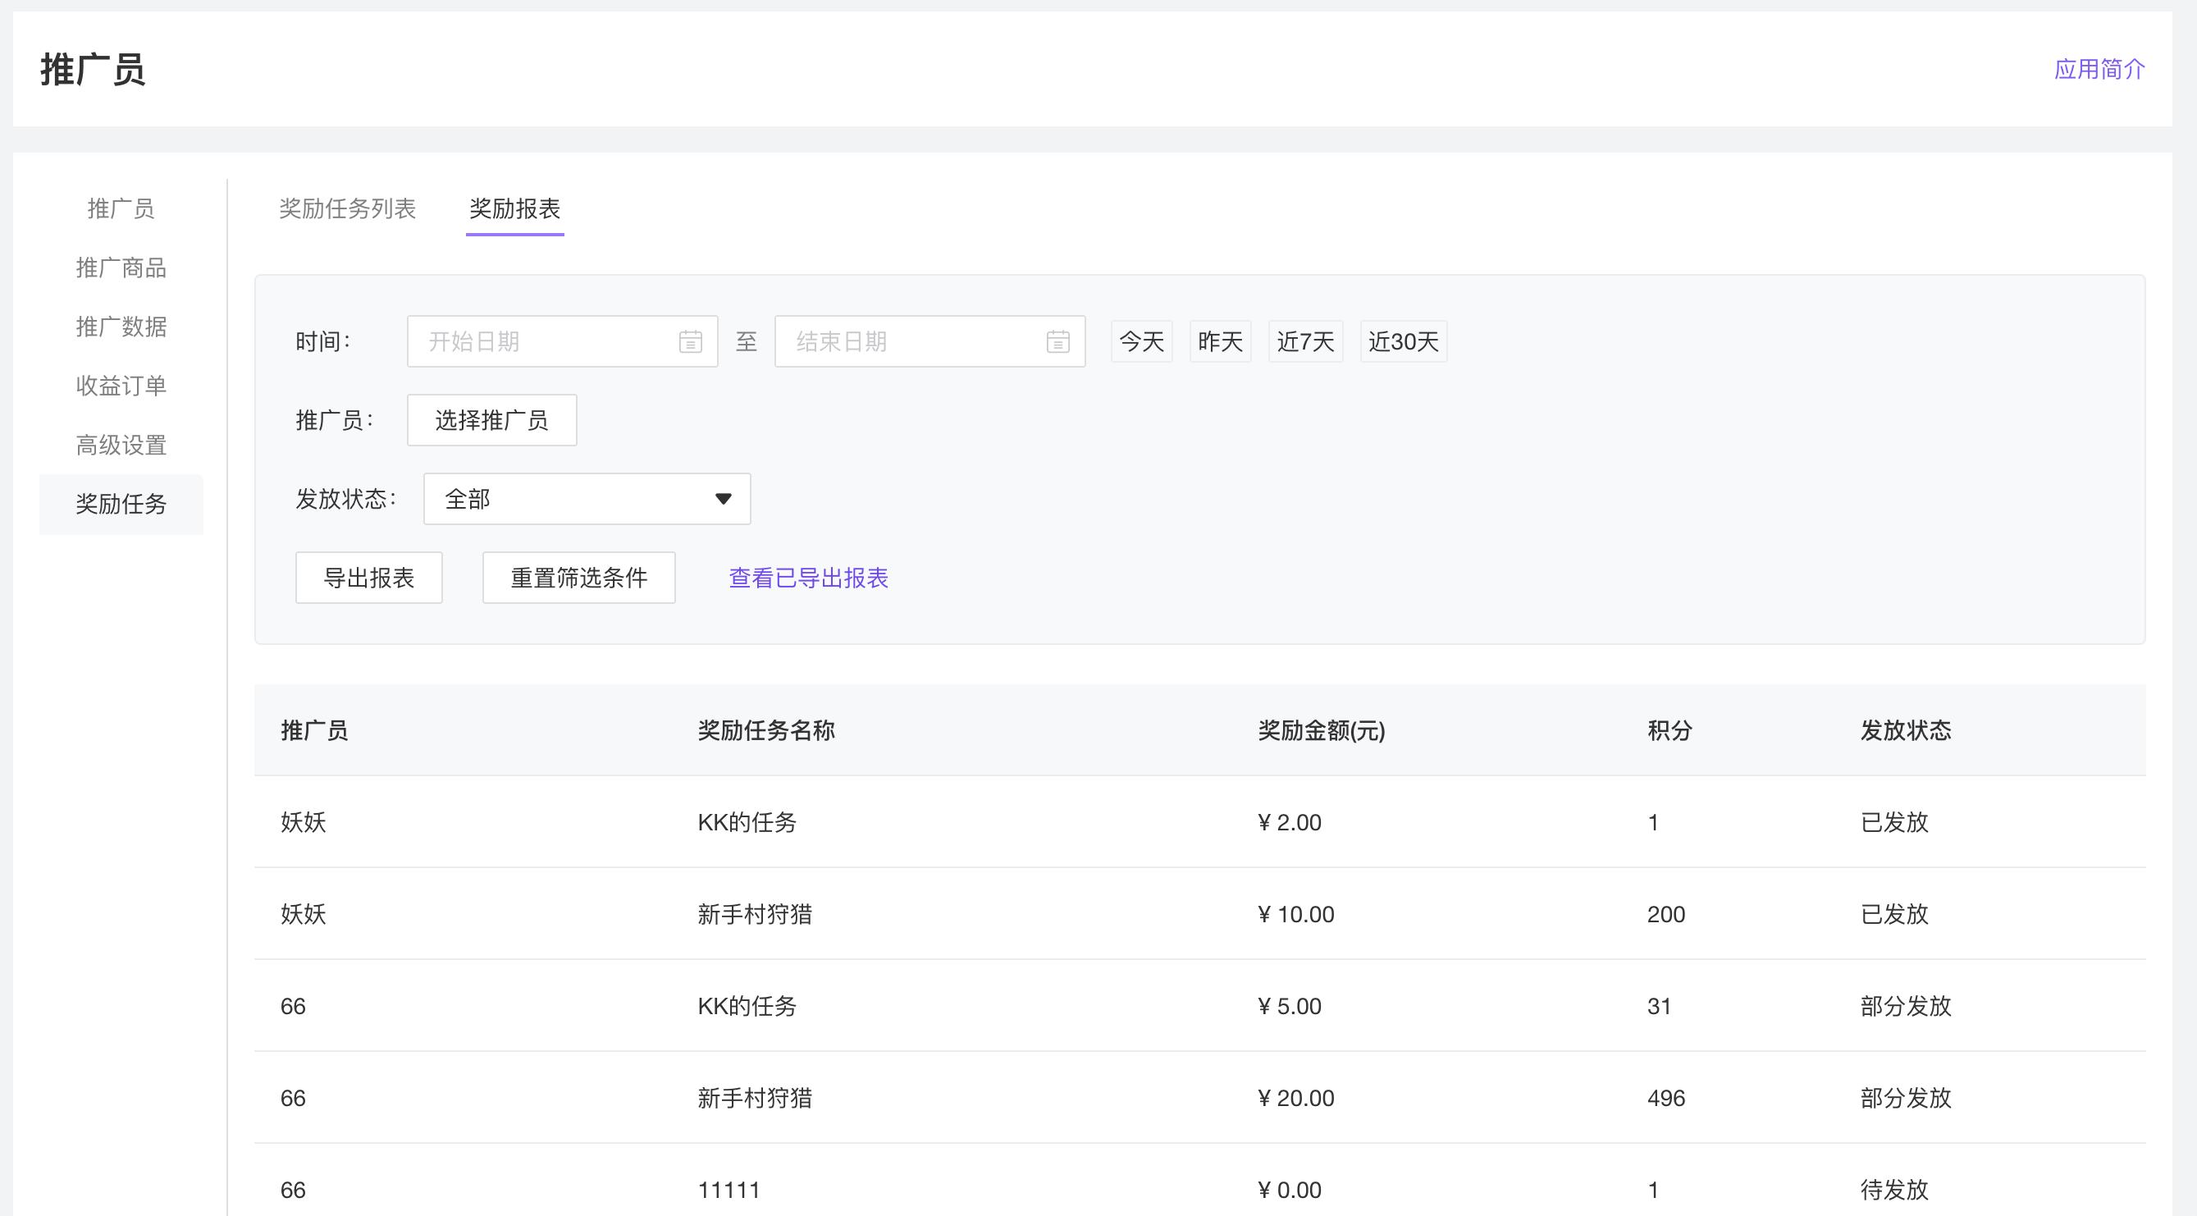Open 高级设置 in the sidebar

[x=121, y=445]
